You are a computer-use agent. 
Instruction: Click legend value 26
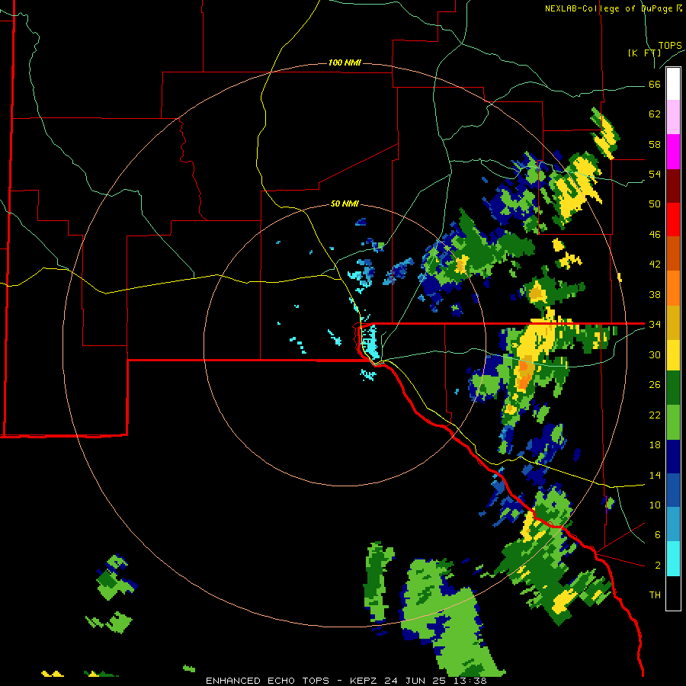[655, 385]
